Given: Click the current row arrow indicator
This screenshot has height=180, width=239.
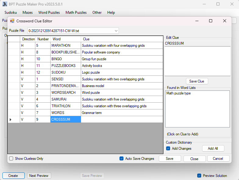Looking at the screenshot, I should coord(11,119).
